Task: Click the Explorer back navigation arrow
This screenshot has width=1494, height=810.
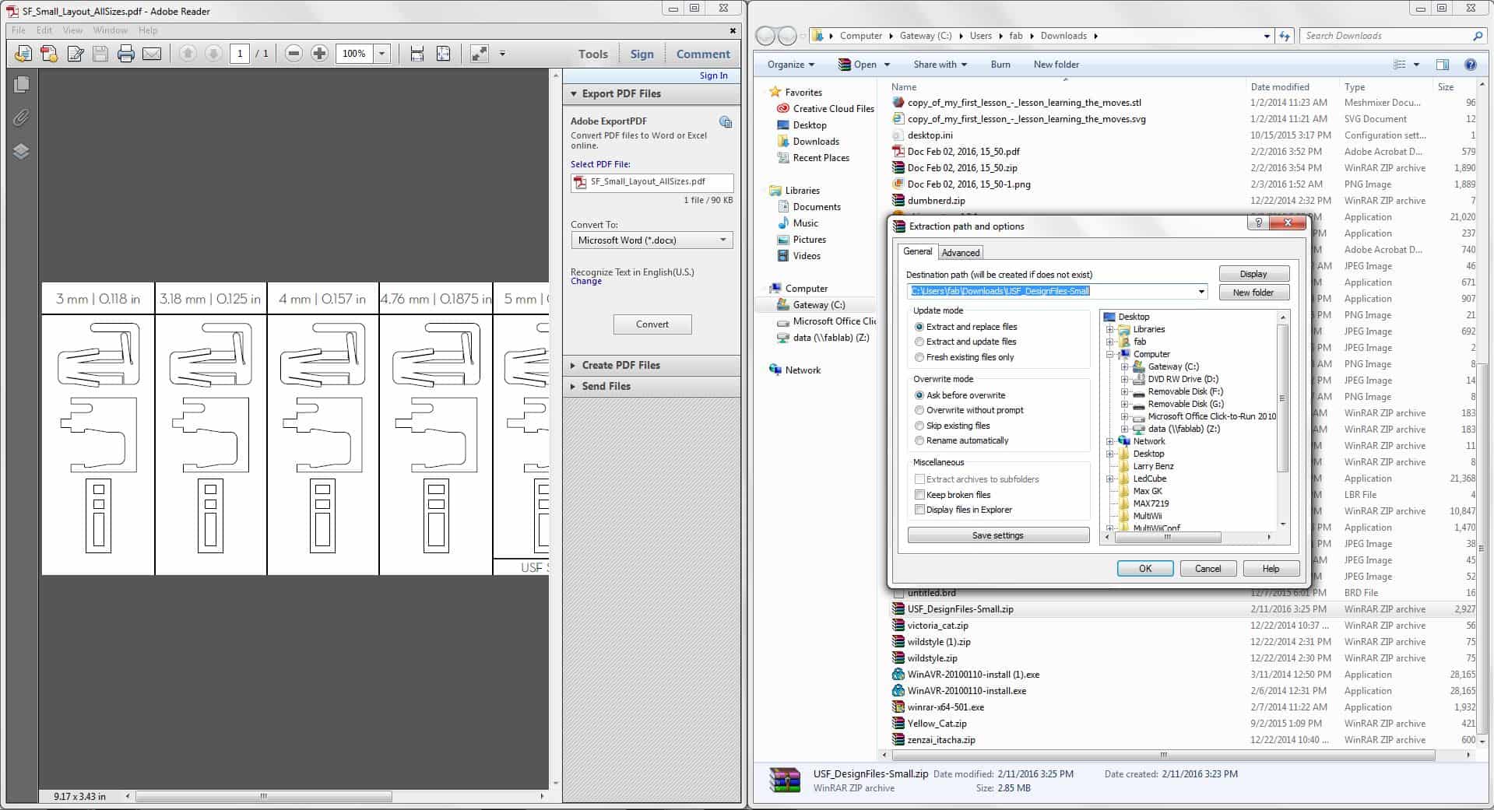Action: (x=766, y=36)
